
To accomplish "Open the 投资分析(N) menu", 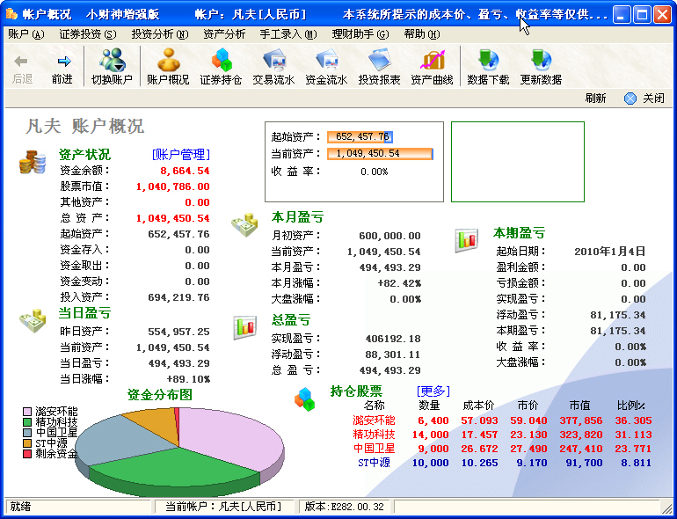I will click(160, 34).
